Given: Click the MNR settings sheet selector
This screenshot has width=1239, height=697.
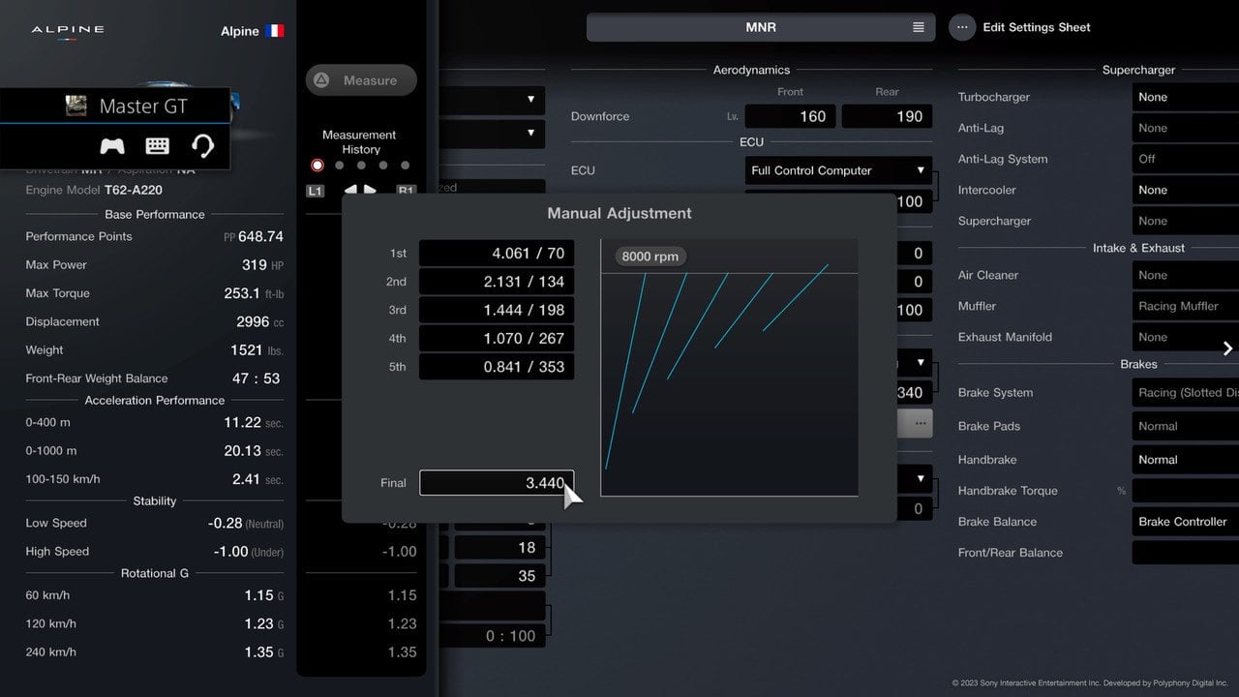Looking at the screenshot, I should point(761,27).
